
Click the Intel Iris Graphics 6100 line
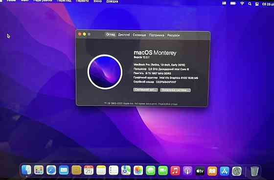166,78
